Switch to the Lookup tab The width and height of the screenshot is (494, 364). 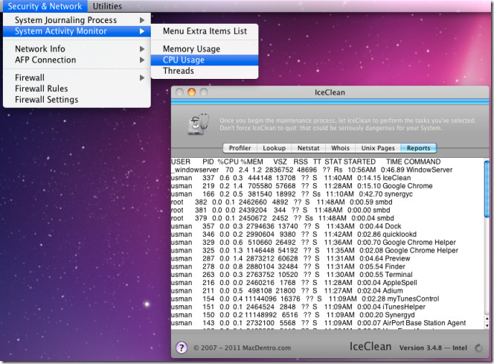(274, 148)
